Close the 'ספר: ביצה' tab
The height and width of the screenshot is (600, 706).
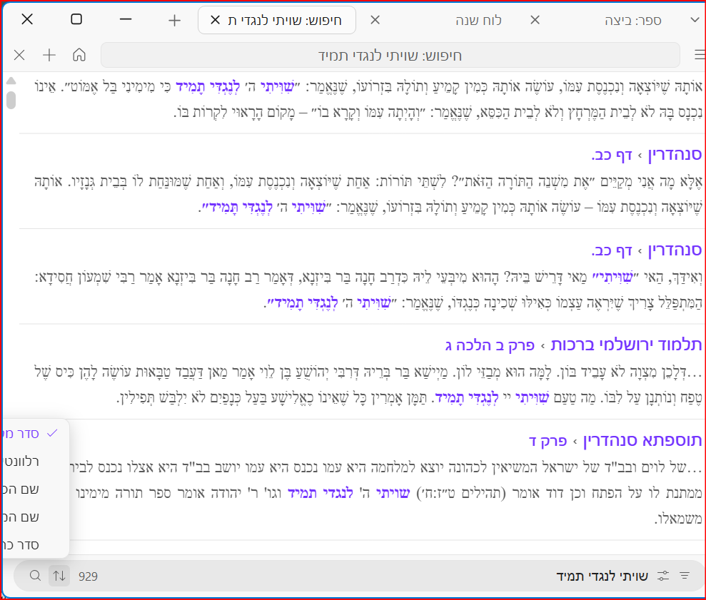point(535,20)
